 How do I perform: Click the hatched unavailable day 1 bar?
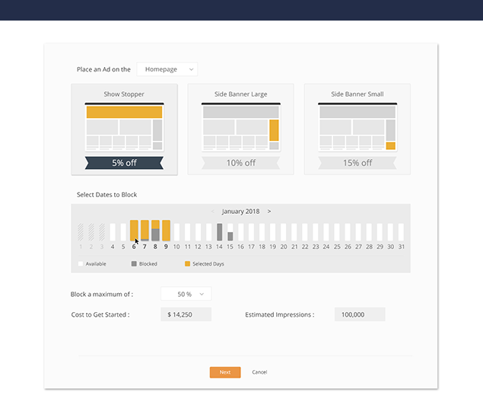(x=81, y=232)
